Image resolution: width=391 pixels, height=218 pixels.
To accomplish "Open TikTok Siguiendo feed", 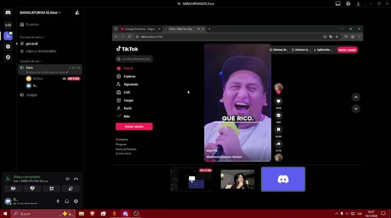I will click(x=127, y=84).
